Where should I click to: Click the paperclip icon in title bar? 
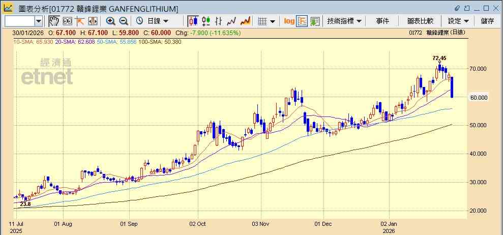tap(457, 8)
